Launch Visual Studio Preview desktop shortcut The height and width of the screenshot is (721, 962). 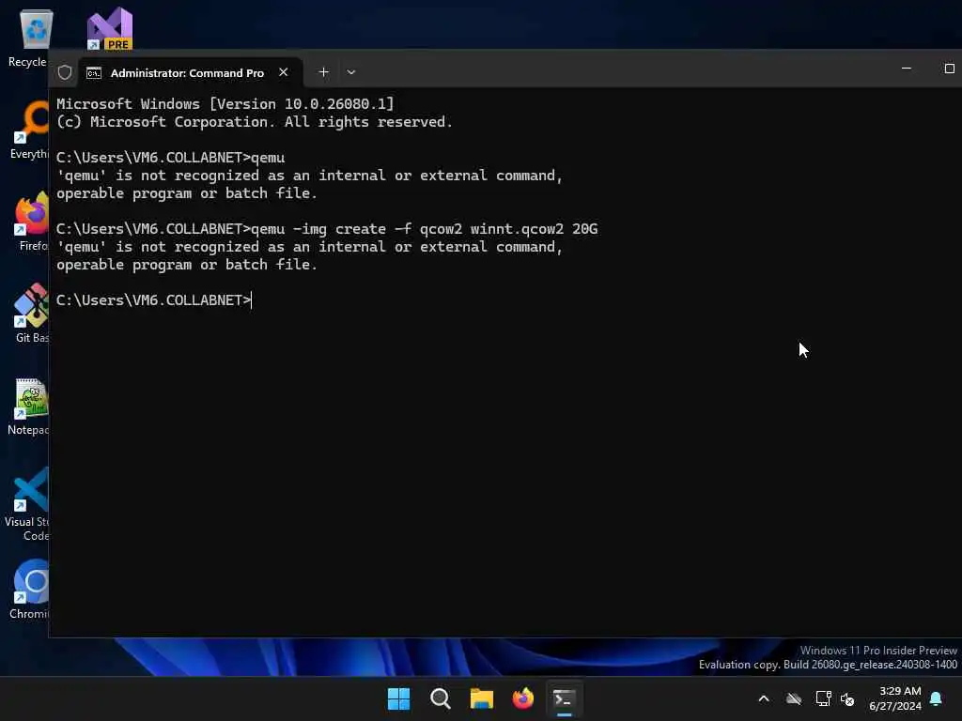point(110,28)
